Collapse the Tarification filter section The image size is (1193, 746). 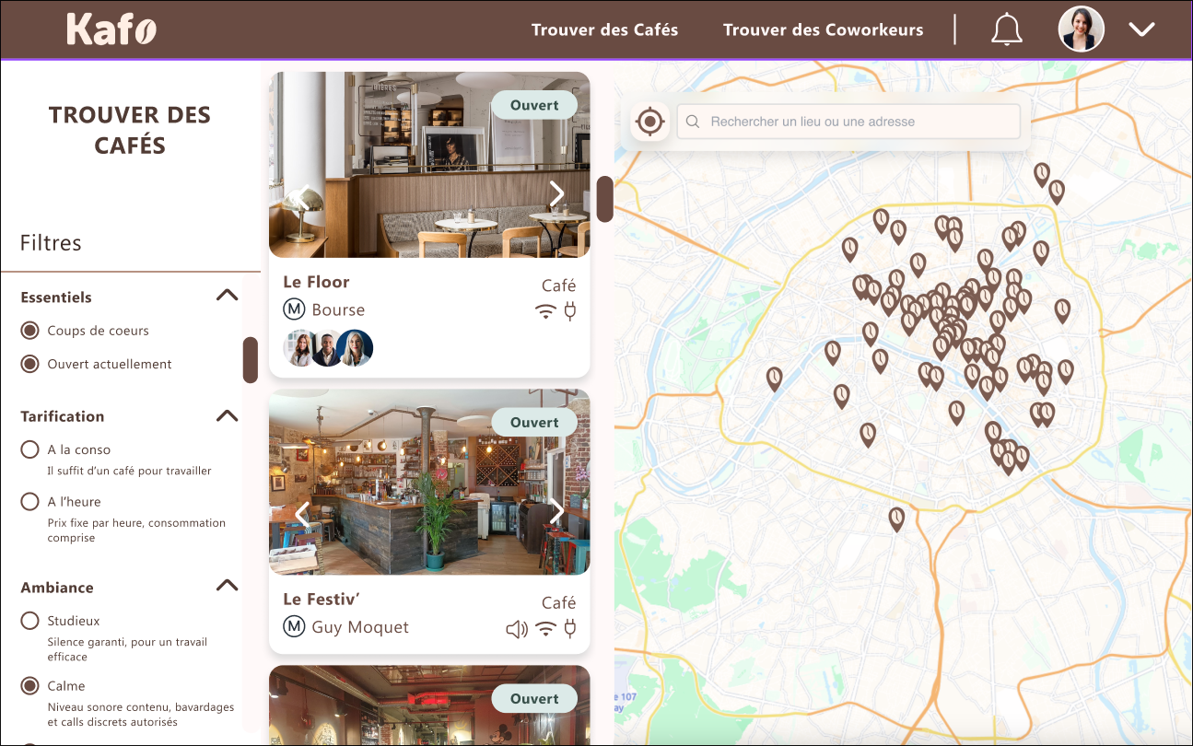click(x=227, y=415)
